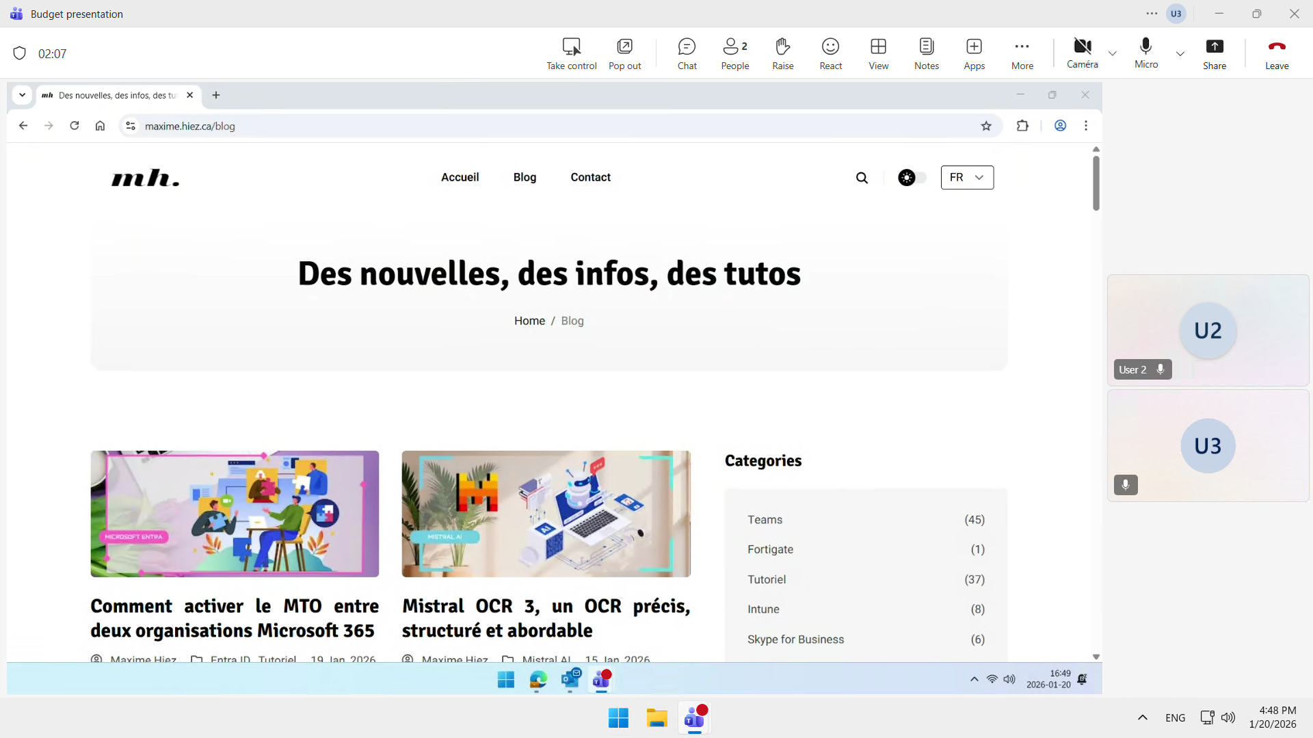The image size is (1313, 738).
Task: Click the Share screen button
Action: [x=1214, y=53]
